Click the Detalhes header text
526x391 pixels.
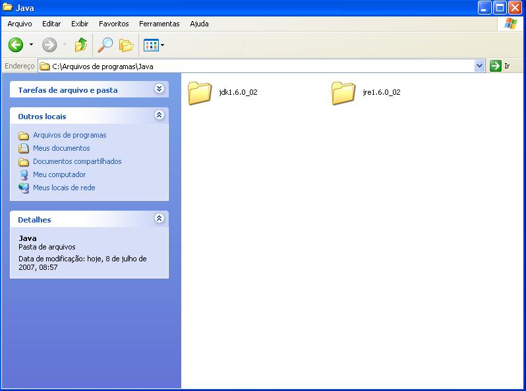tap(34, 220)
